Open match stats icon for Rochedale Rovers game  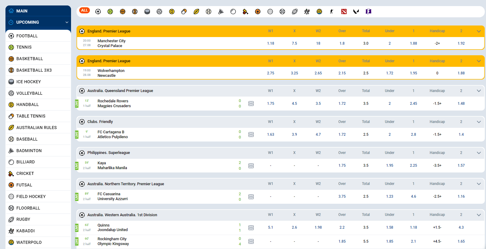point(251,104)
